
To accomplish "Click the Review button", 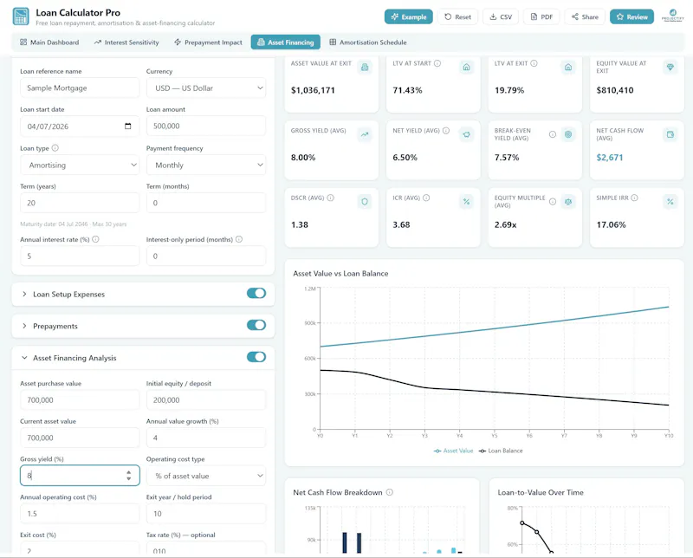I will [x=631, y=16].
